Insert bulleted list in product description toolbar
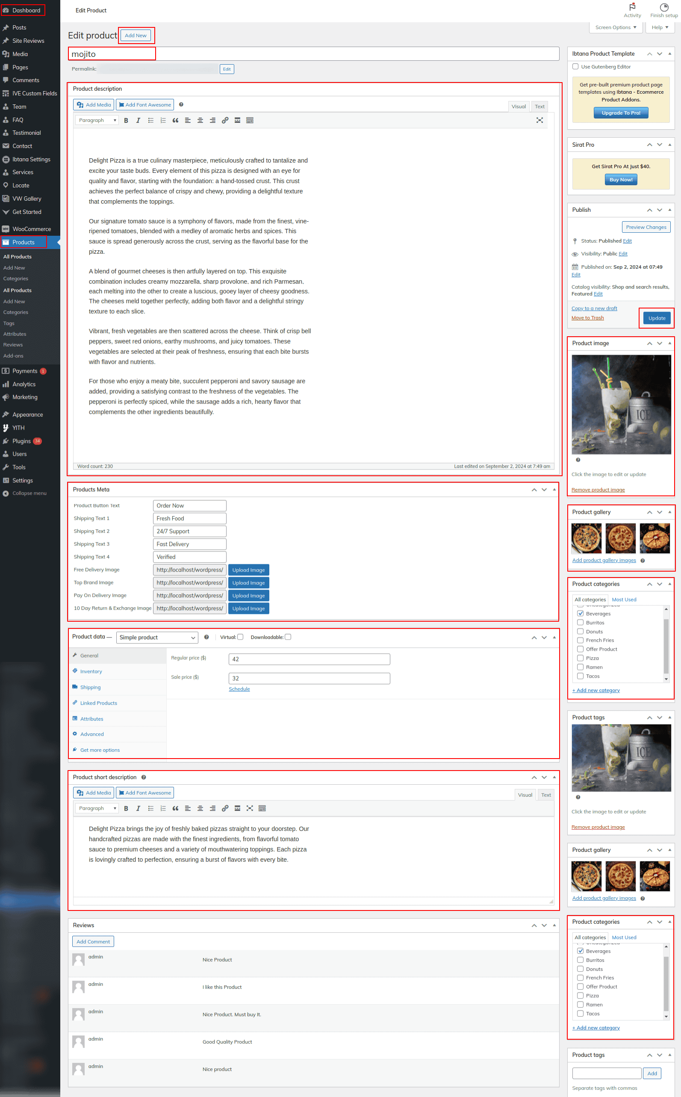Screen dimensions: 681x1097 pyautogui.click(x=151, y=120)
